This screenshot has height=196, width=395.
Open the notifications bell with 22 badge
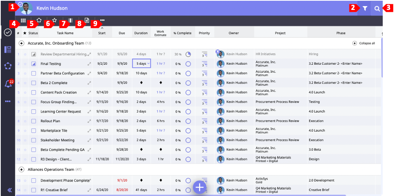pyautogui.click(x=8, y=84)
